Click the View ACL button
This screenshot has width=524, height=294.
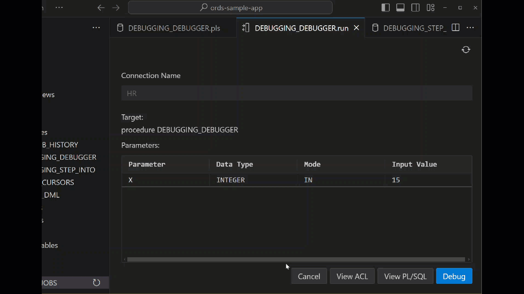352,276
